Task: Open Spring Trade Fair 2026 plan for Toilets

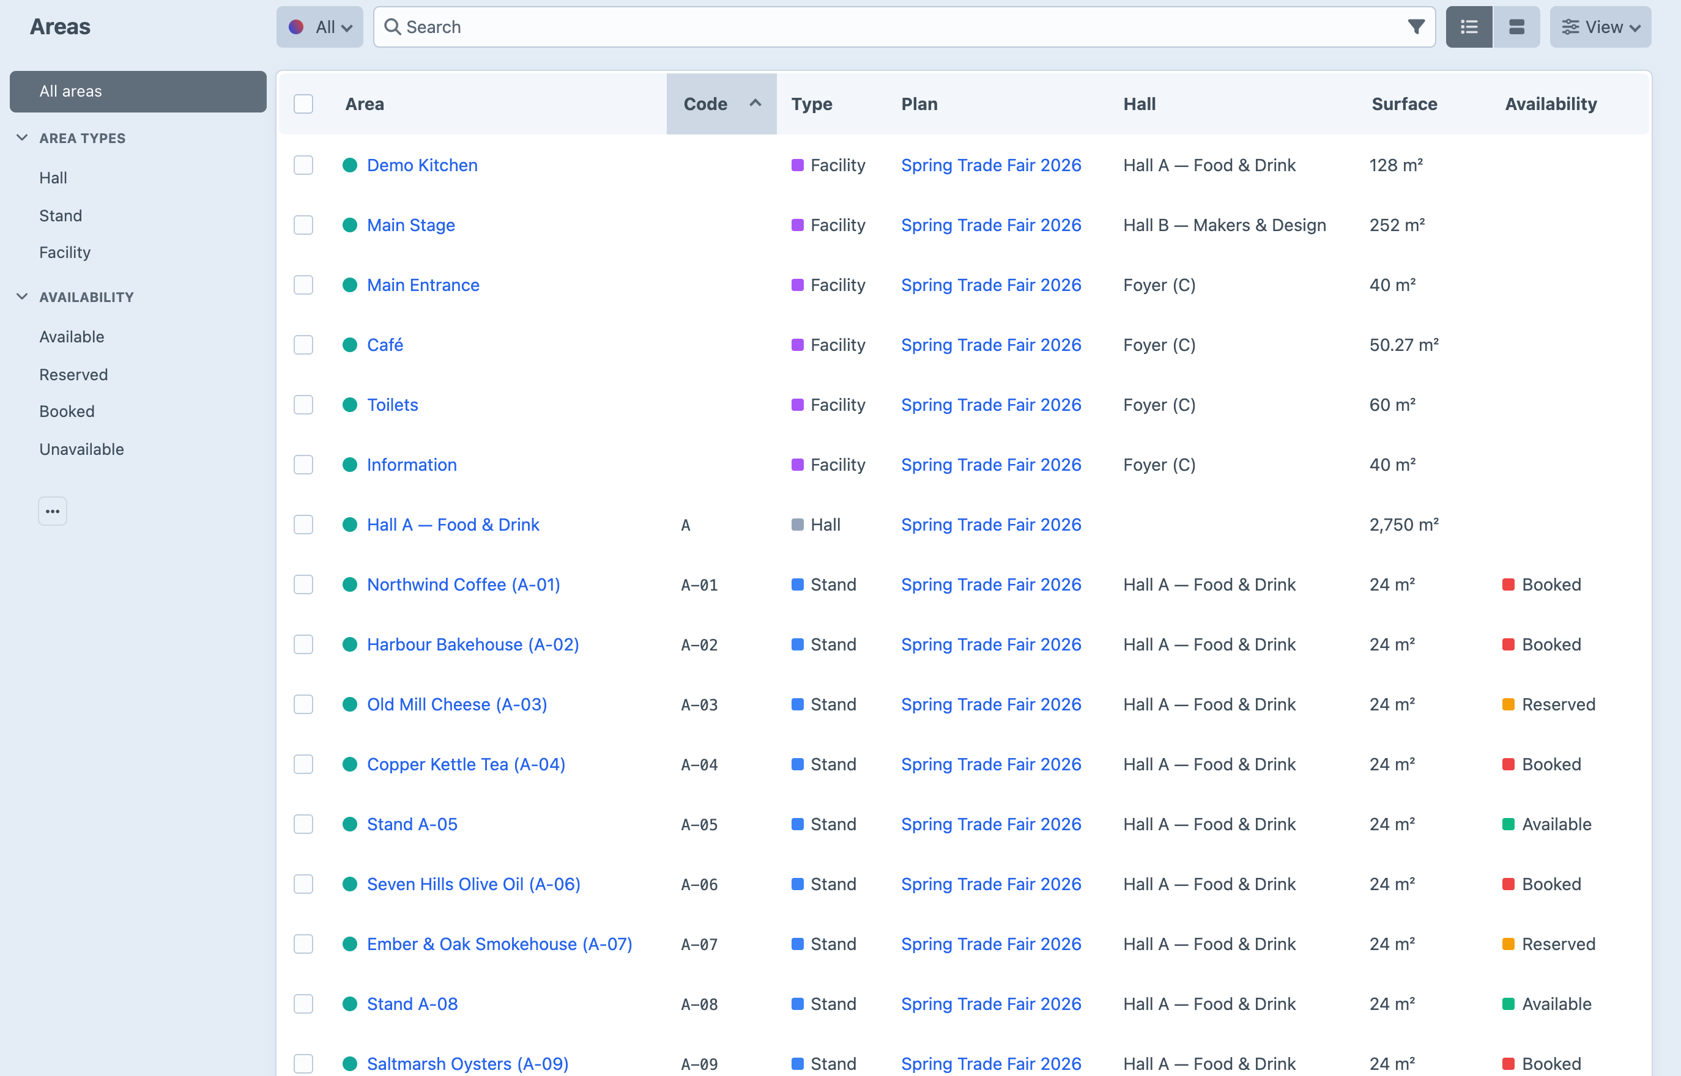Action: (x=991, y=405)
